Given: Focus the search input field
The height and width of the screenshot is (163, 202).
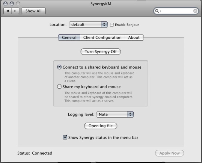Looking at the screenshot, I should point(176,11).
